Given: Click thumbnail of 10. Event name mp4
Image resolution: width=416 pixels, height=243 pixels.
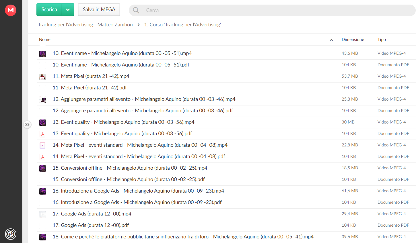Looking at the screenshot, I should (x=42, y=54).
